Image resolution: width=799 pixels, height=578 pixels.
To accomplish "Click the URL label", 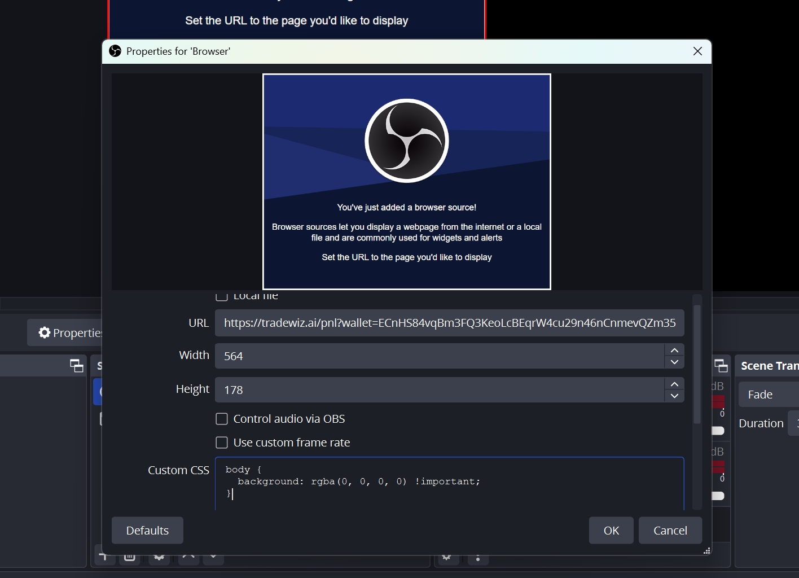I will pos(199,323).
